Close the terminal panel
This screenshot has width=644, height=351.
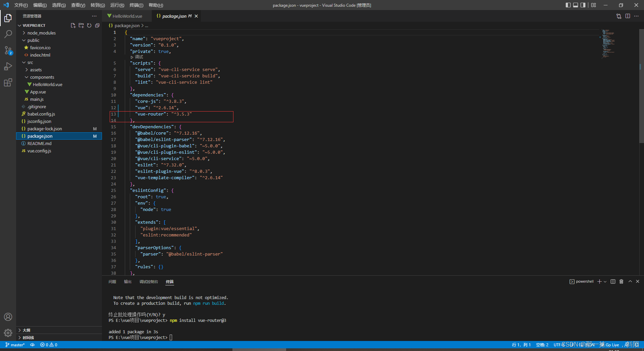pyautogui.click(x=638, y=282)
